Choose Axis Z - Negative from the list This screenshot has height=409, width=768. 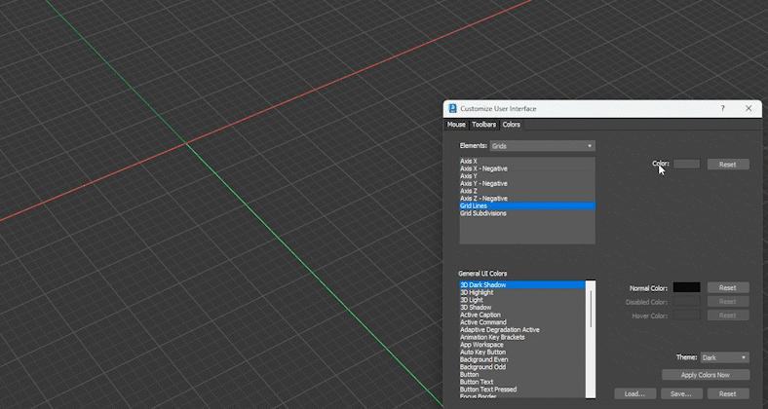483,199
